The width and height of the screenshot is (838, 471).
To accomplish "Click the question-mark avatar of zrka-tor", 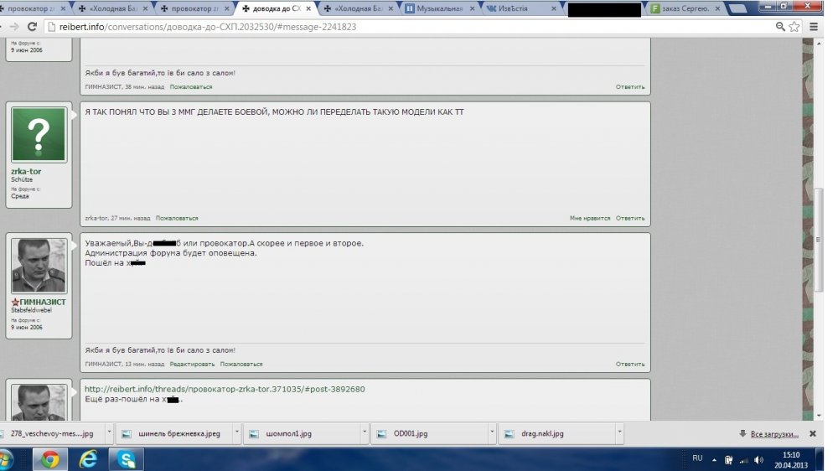I will click(39, 134).
